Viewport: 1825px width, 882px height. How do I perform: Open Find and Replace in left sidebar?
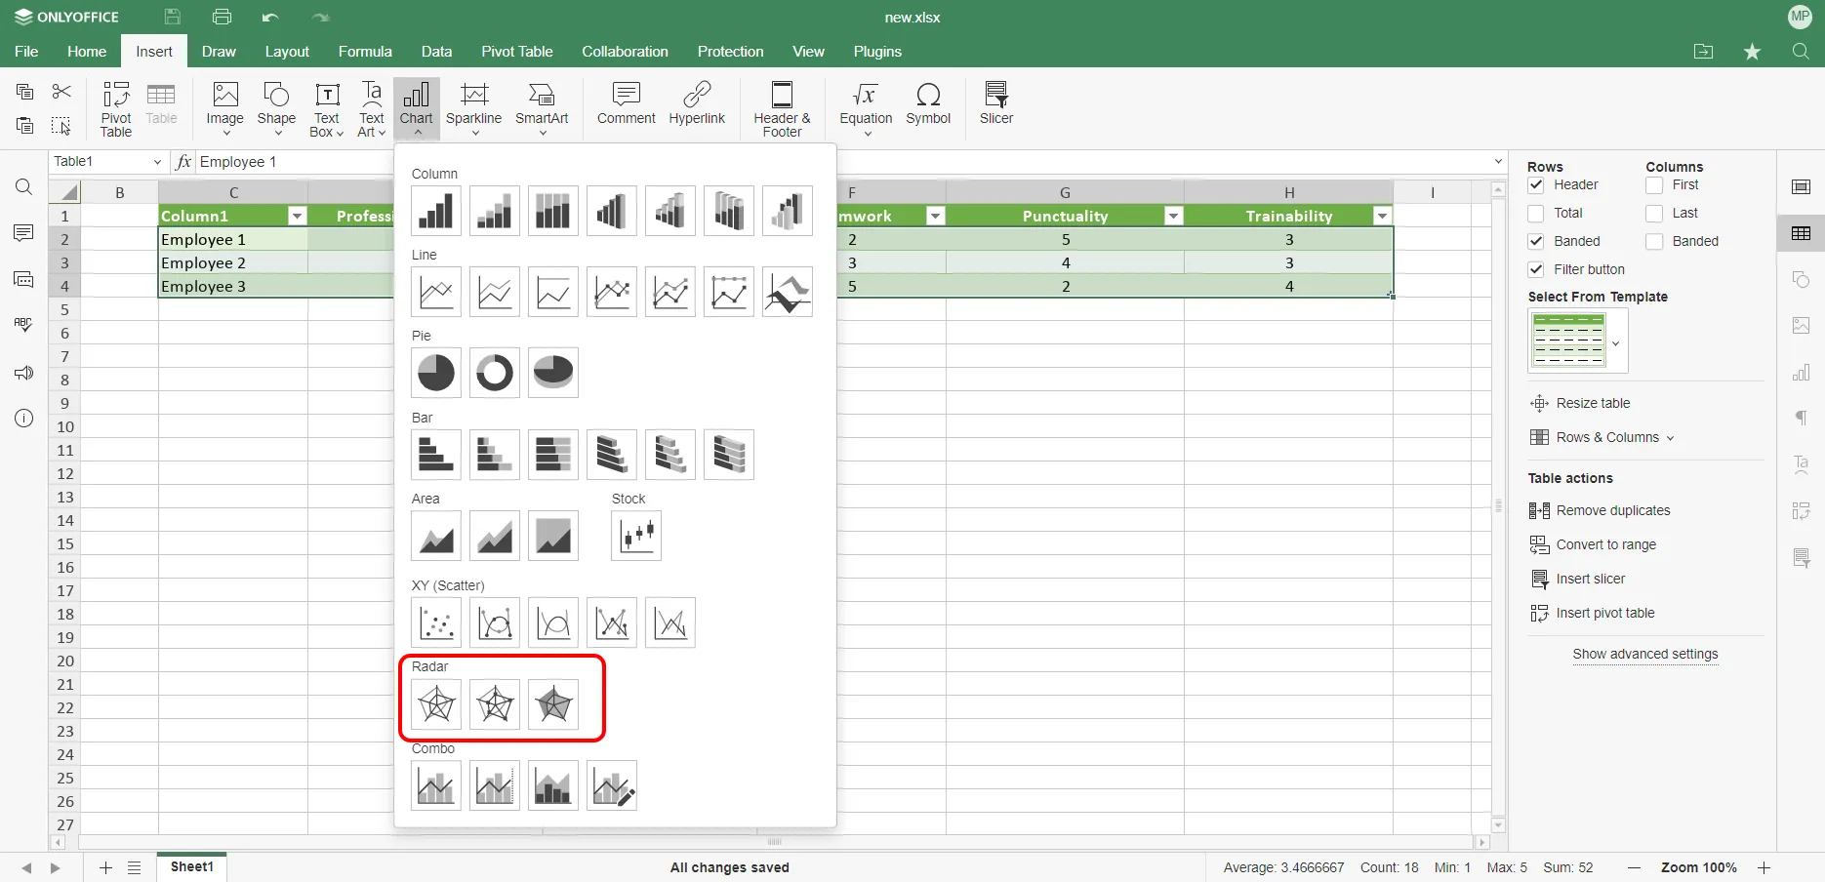pyautogui.click(x=23, y=187)
